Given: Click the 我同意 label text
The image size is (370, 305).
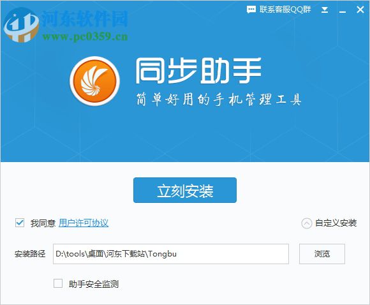Looking at the screenshot, I should 43,223.
